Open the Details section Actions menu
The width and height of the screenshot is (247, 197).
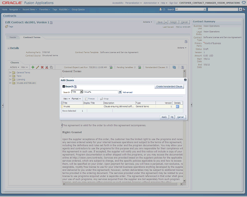click(182, 48)
